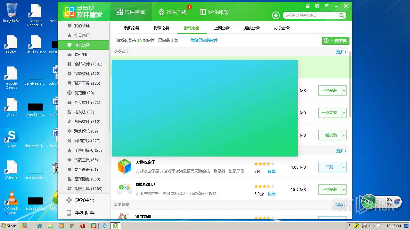Click the download manager arrow icon
410x230 pixels.
pyautogui.click(x=275, y=15)
